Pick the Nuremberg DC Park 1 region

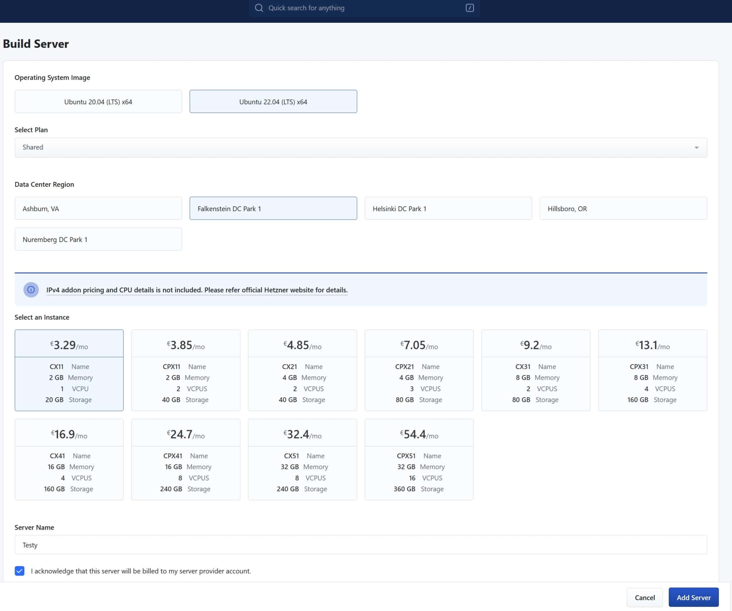(x=98, y=239)
